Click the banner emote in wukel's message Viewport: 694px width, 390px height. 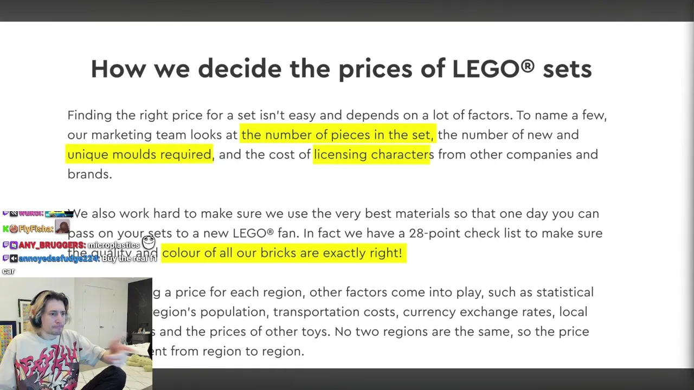[59, 213]
